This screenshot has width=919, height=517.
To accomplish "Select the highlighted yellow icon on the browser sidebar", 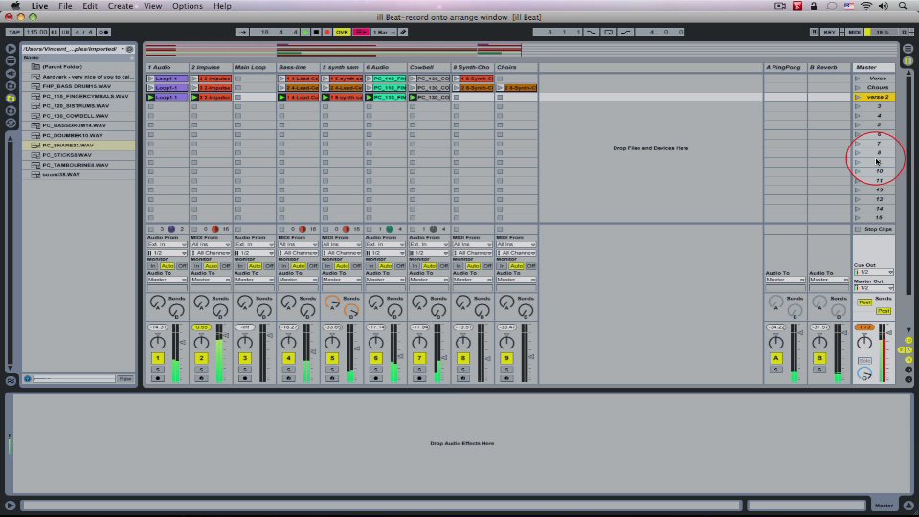I will pos(11,99).
